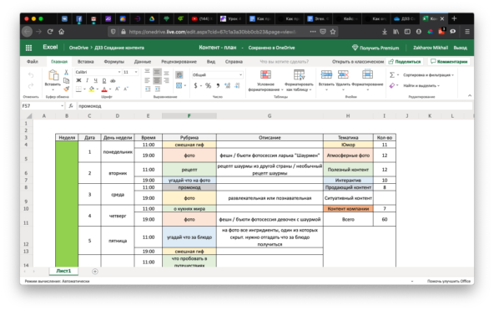This screenshot has width=494, height=311.
Task: Switch to the Вставка tab
Action: [85, 62]
